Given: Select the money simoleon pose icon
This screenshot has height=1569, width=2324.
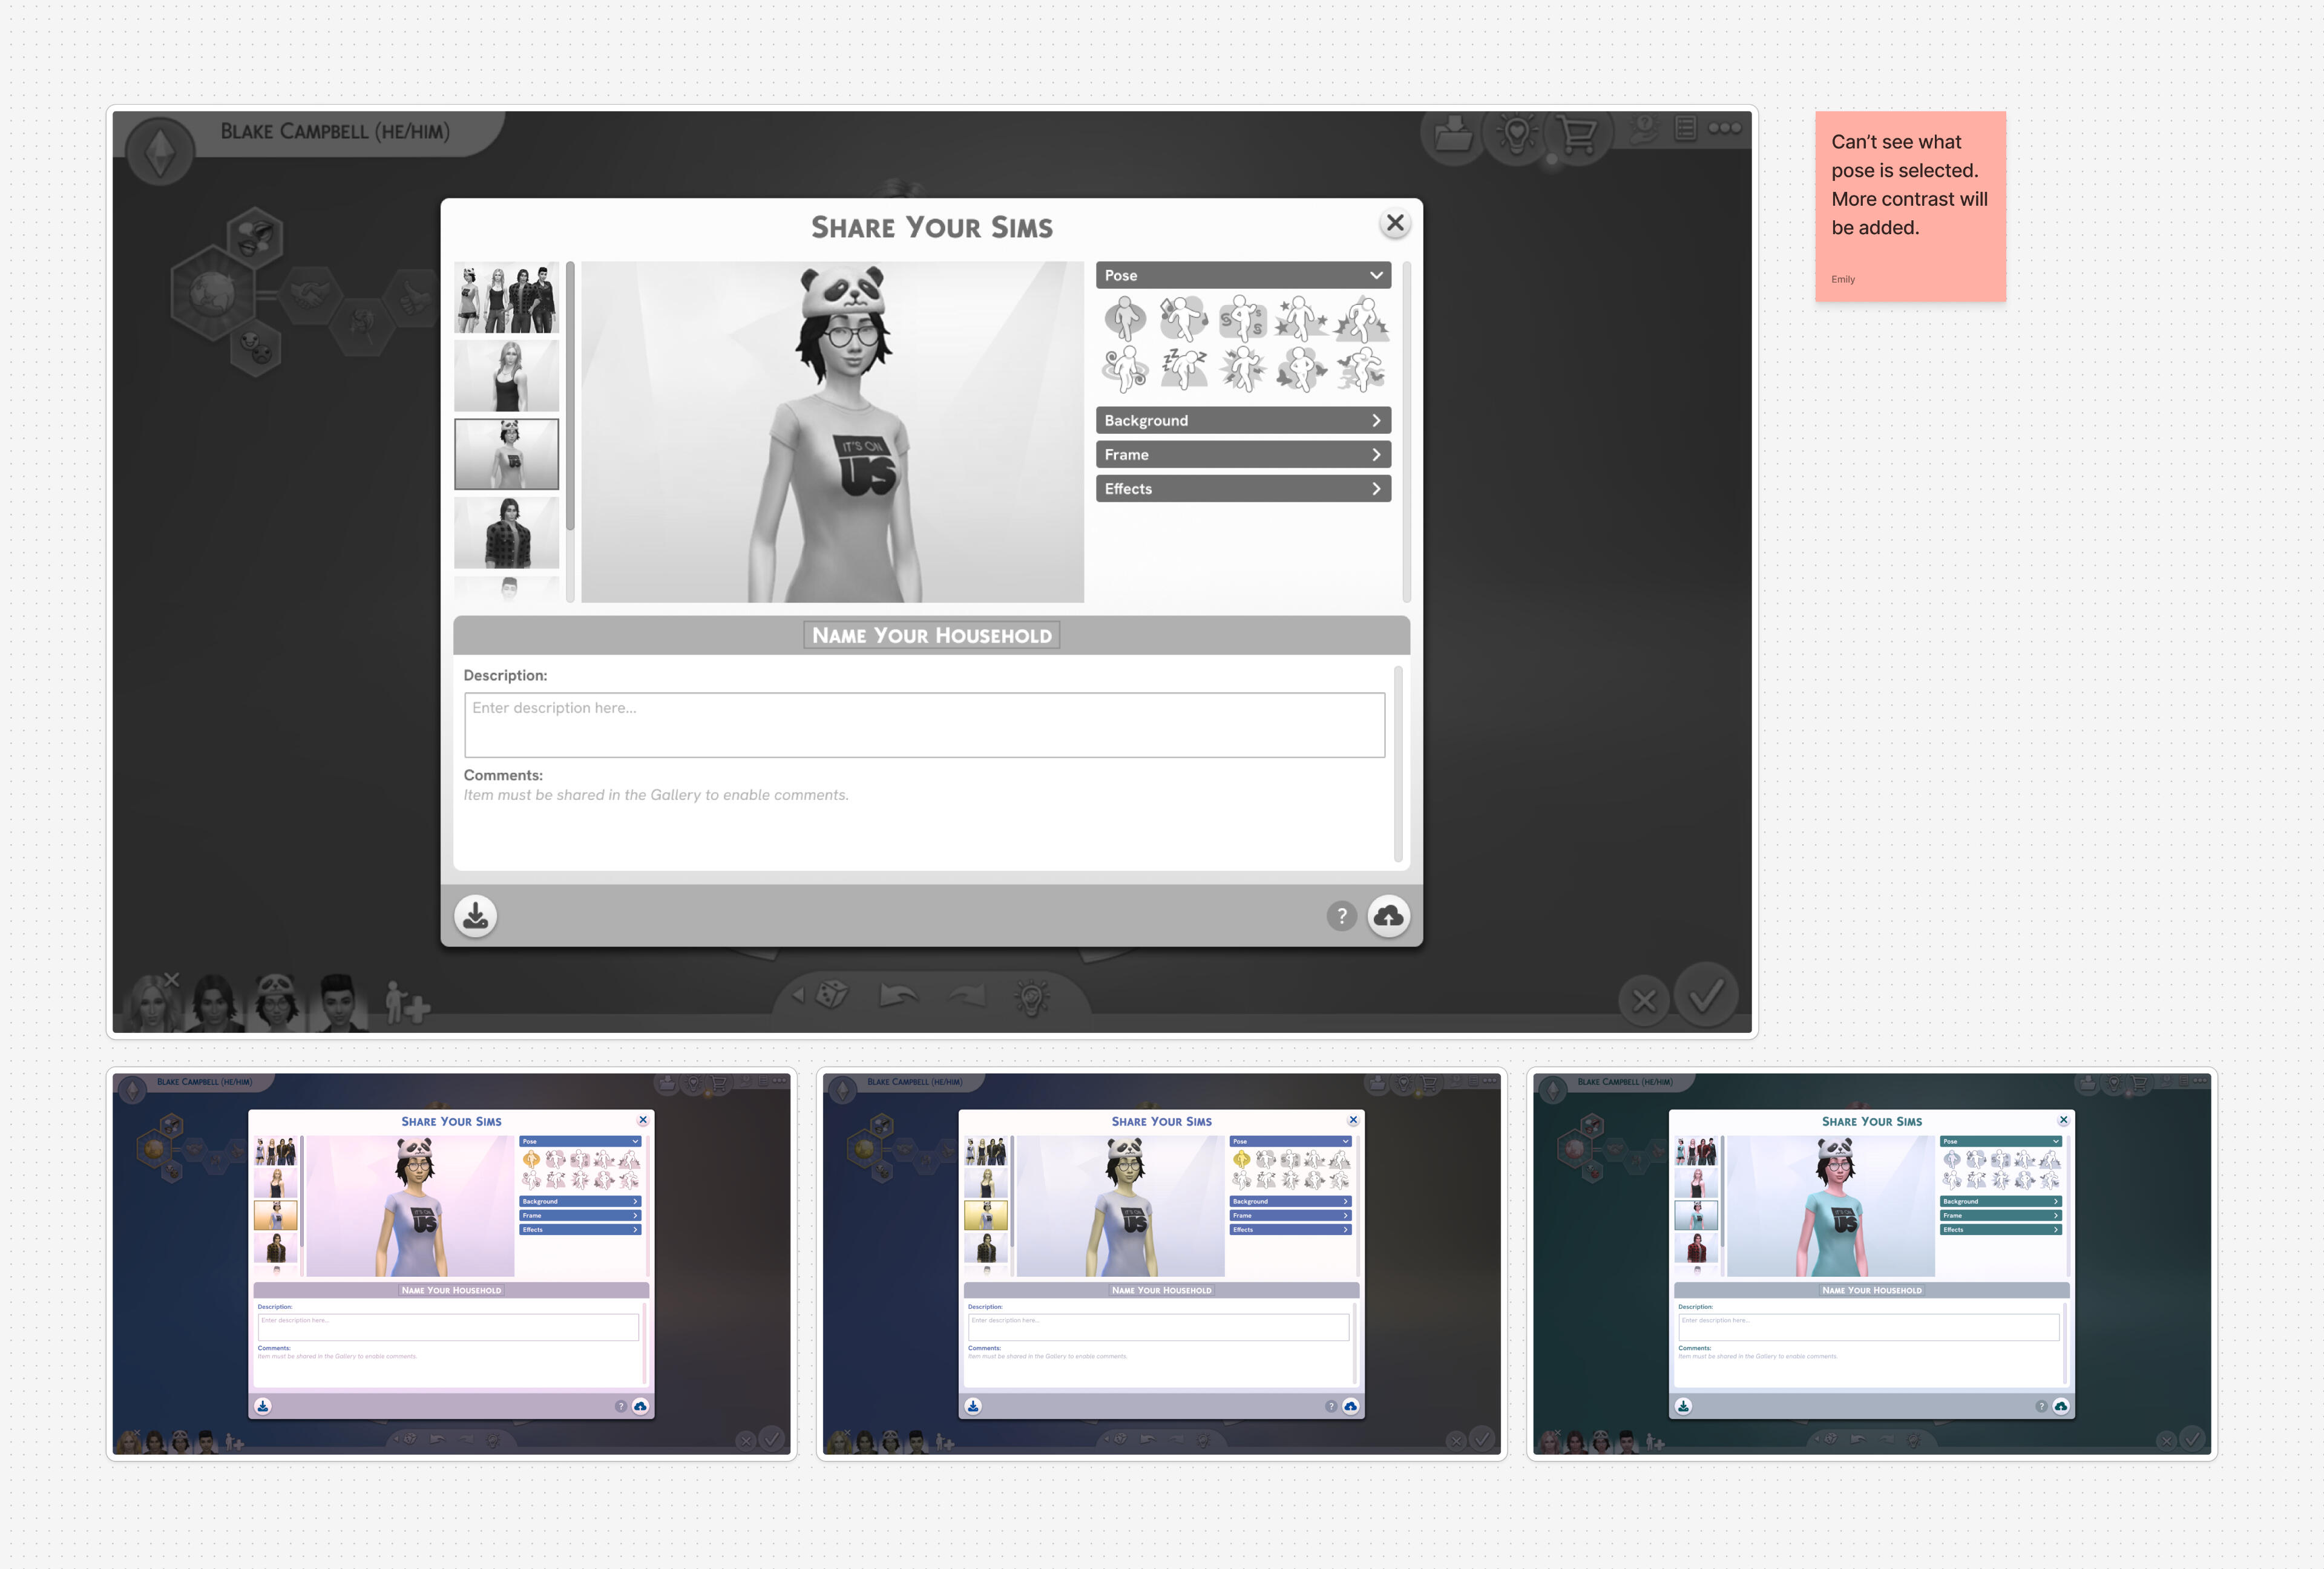Looking at the screenshot, I should coord(1243,319).
